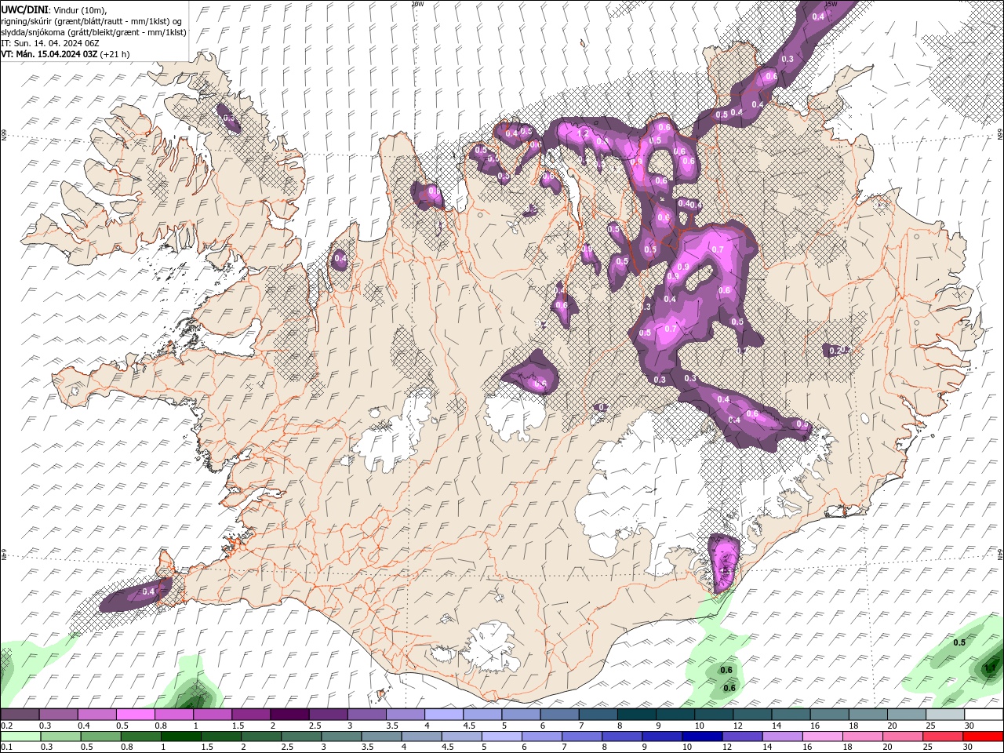Click the '0.2' label starting the snow scale

pyautogui.click(x=7, y=726)
